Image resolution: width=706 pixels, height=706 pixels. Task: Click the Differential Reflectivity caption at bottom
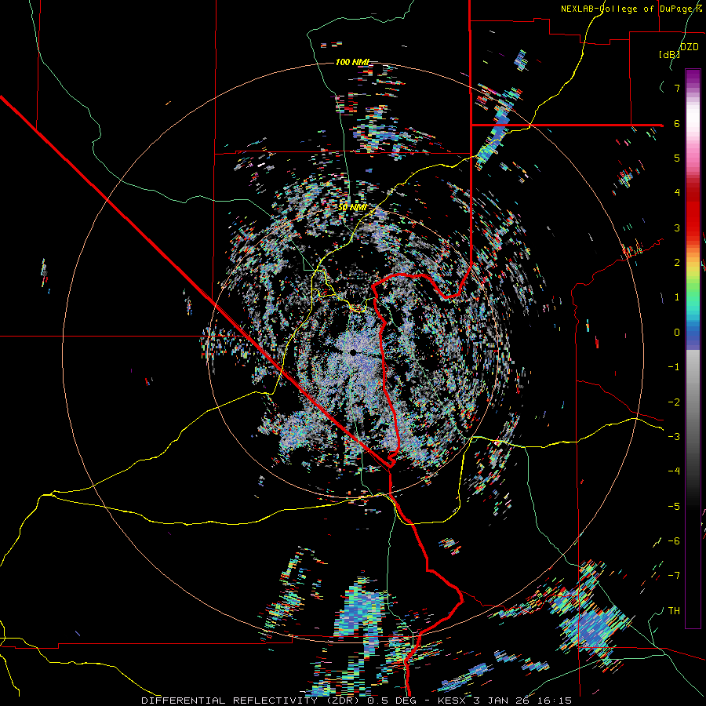click(x=356, y=701)
